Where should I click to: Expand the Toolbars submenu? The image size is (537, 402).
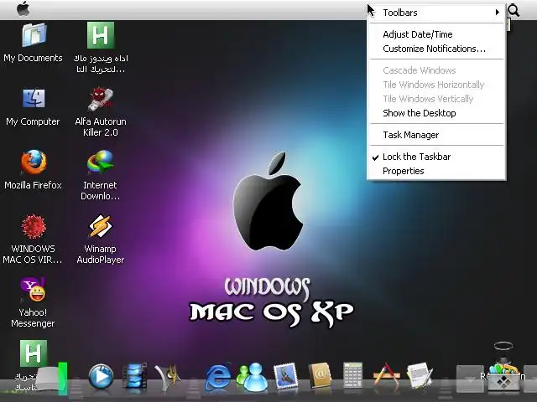436,13
